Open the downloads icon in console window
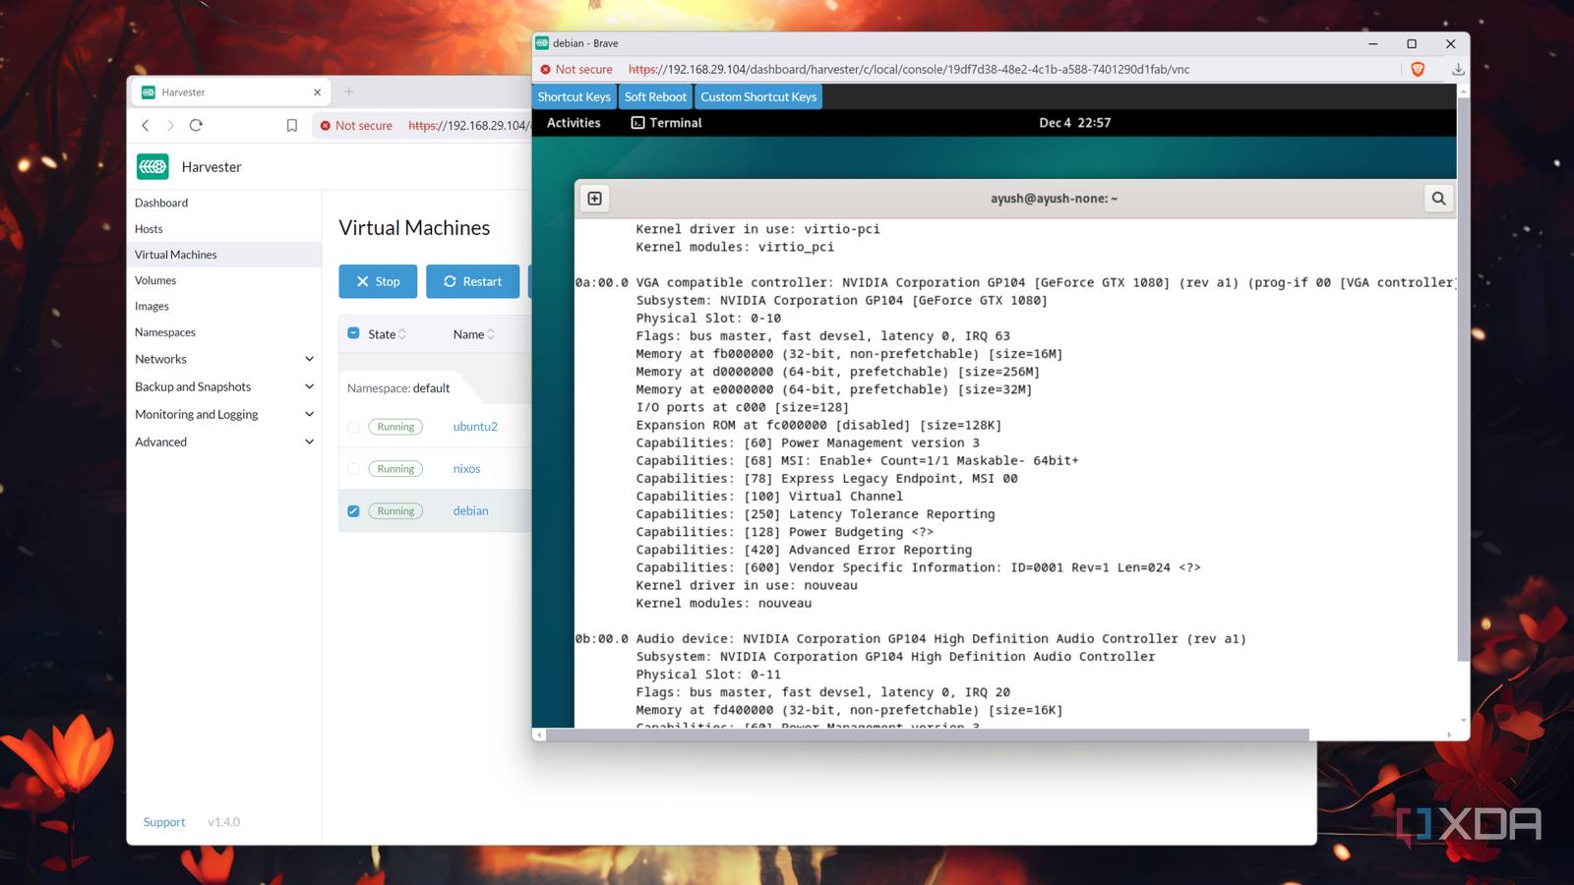 [1458, 69]
